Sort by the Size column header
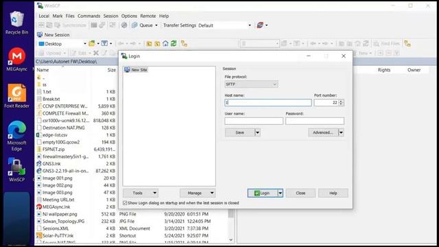 [x=111, y=70]
